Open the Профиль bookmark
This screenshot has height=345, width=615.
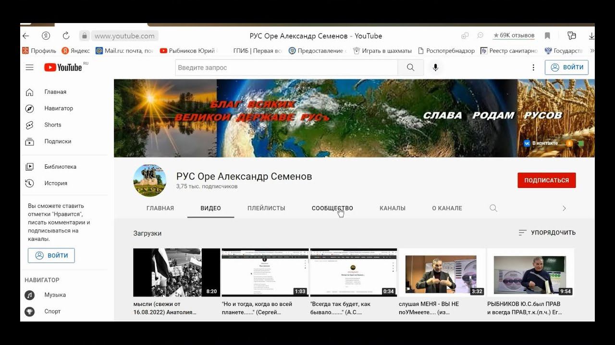[x=39, y=50]
